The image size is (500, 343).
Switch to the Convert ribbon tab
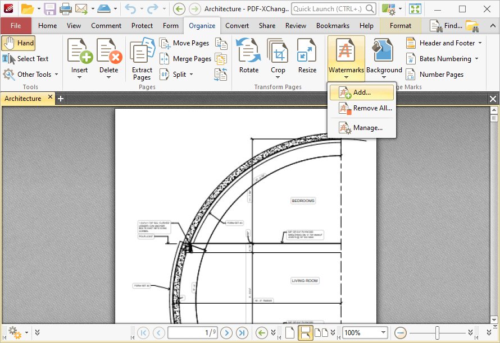point(237,26)
